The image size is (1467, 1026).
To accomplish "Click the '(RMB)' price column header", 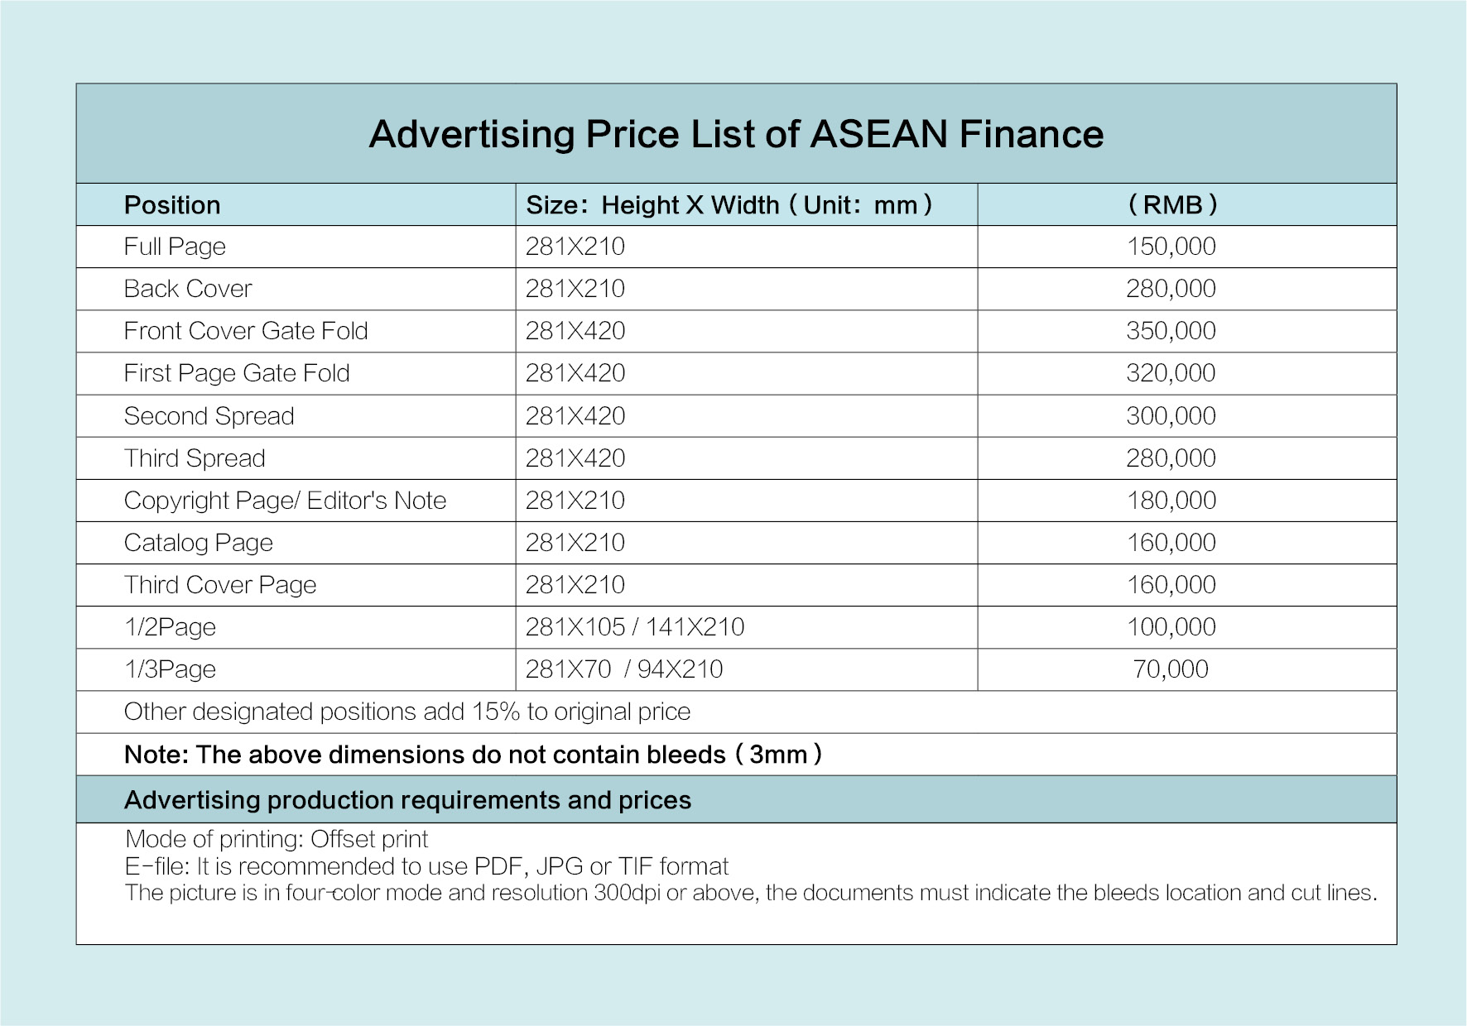I will click(x=1171, y=205).
